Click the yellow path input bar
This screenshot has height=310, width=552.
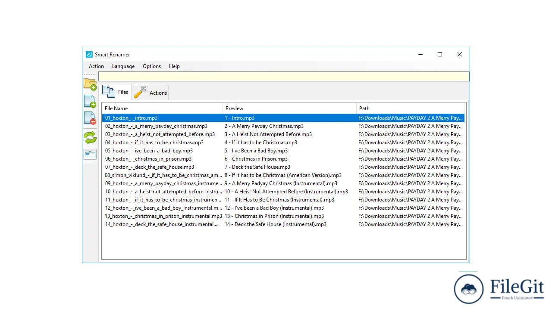coord(284,77)
